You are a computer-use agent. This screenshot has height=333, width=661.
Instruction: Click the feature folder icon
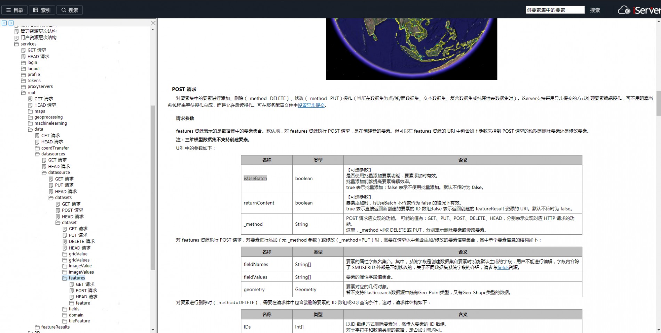[x=72, y=303]
